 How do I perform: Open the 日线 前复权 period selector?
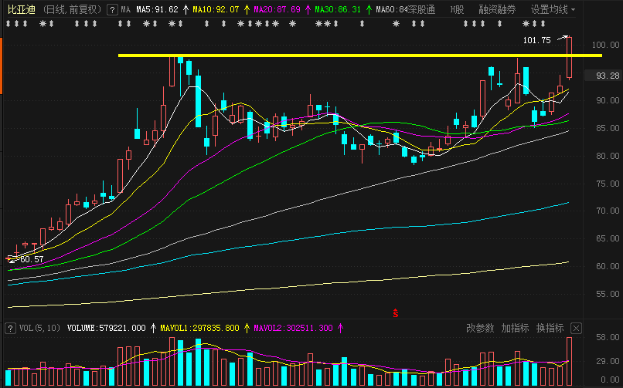coord(72,9)
